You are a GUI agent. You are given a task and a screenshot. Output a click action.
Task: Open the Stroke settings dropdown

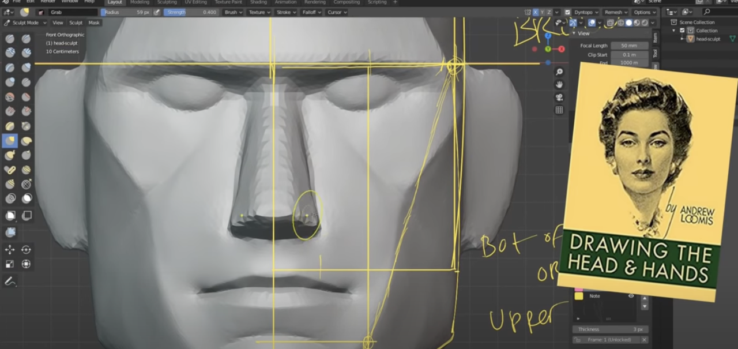point(285,12)
